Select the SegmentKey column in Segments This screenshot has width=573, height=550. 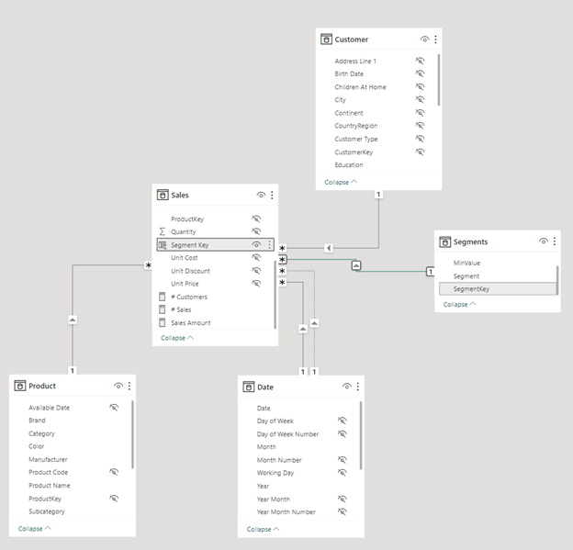coord(498,288)
